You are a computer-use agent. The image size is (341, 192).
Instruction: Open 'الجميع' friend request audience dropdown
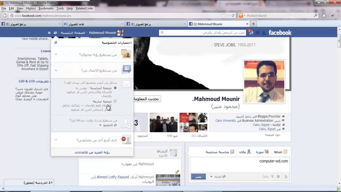[x=108, y=125]
